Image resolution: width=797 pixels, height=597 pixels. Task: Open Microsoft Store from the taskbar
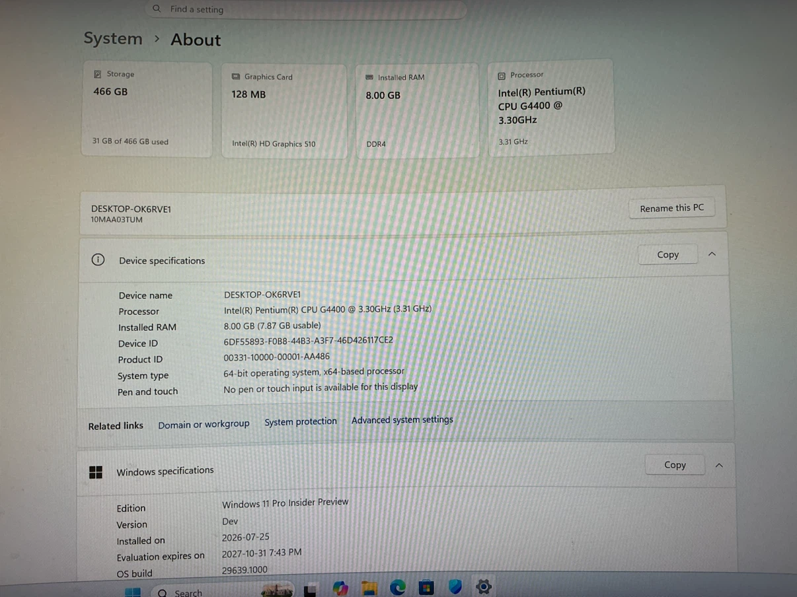tap(426, 586)
